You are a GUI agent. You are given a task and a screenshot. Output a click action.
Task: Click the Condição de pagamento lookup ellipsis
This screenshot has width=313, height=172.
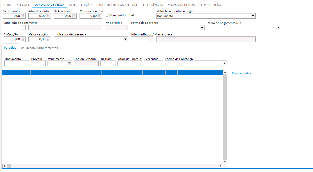pyautogui.click(x=23, y=28)
